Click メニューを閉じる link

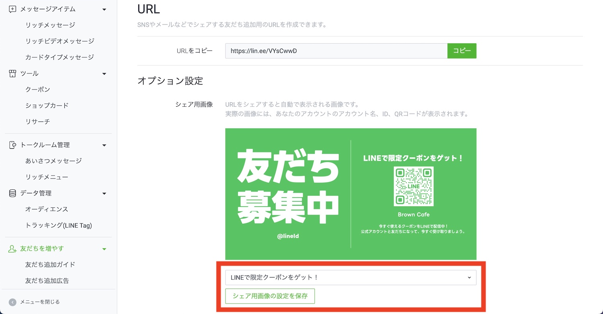click(x=40, y=302)
